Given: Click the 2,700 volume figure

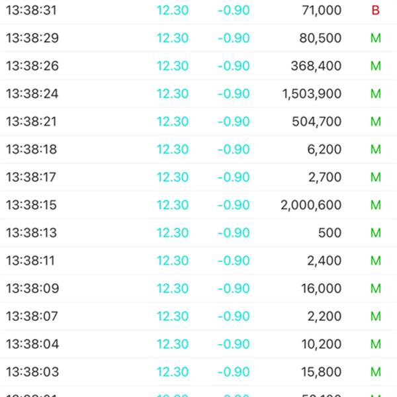Looking at the screenshot, I should pos(325,177).
